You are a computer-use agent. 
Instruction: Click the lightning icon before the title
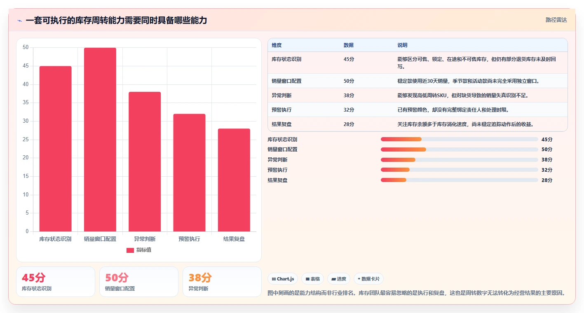pos(20,21)
